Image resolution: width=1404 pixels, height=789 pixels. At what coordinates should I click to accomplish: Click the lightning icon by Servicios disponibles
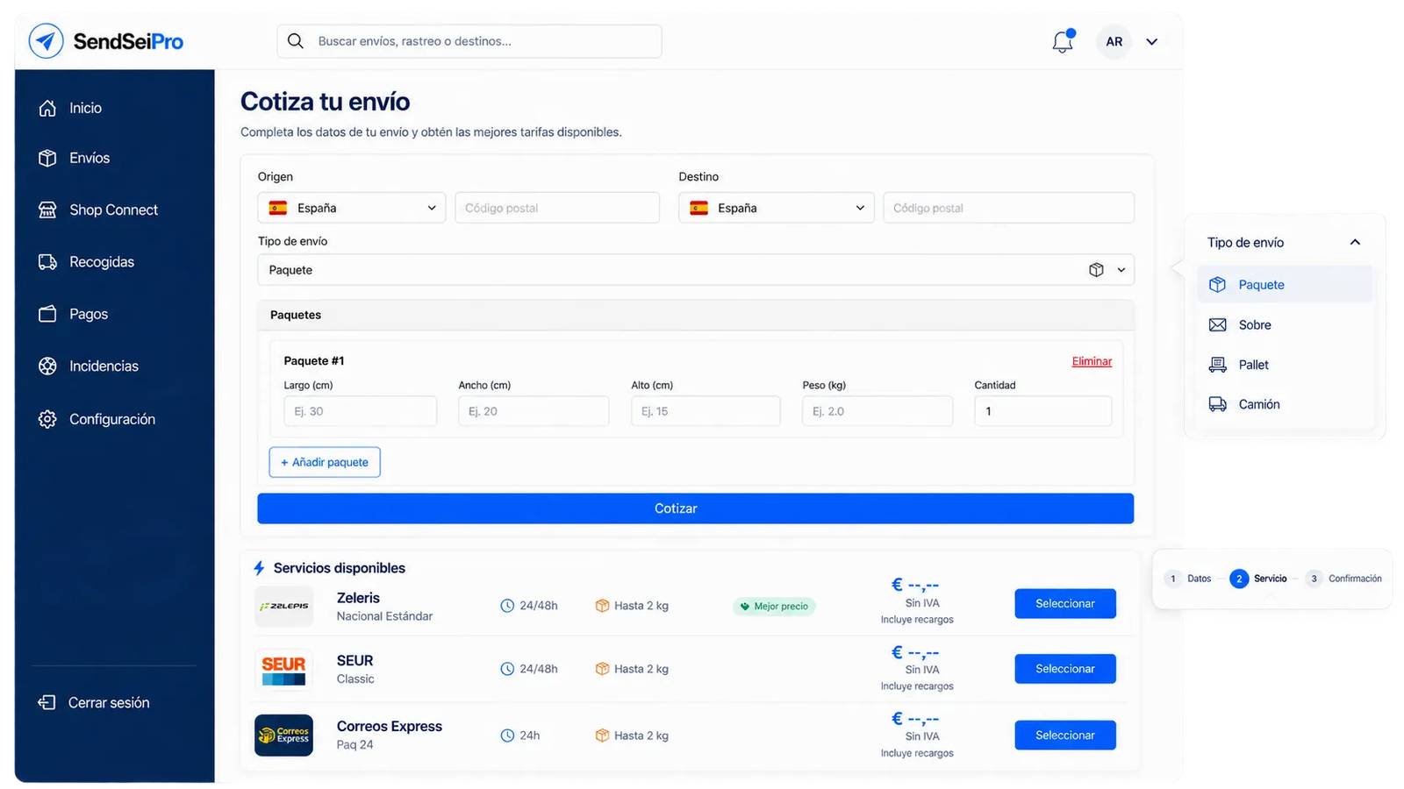click(x=259, y=568)
